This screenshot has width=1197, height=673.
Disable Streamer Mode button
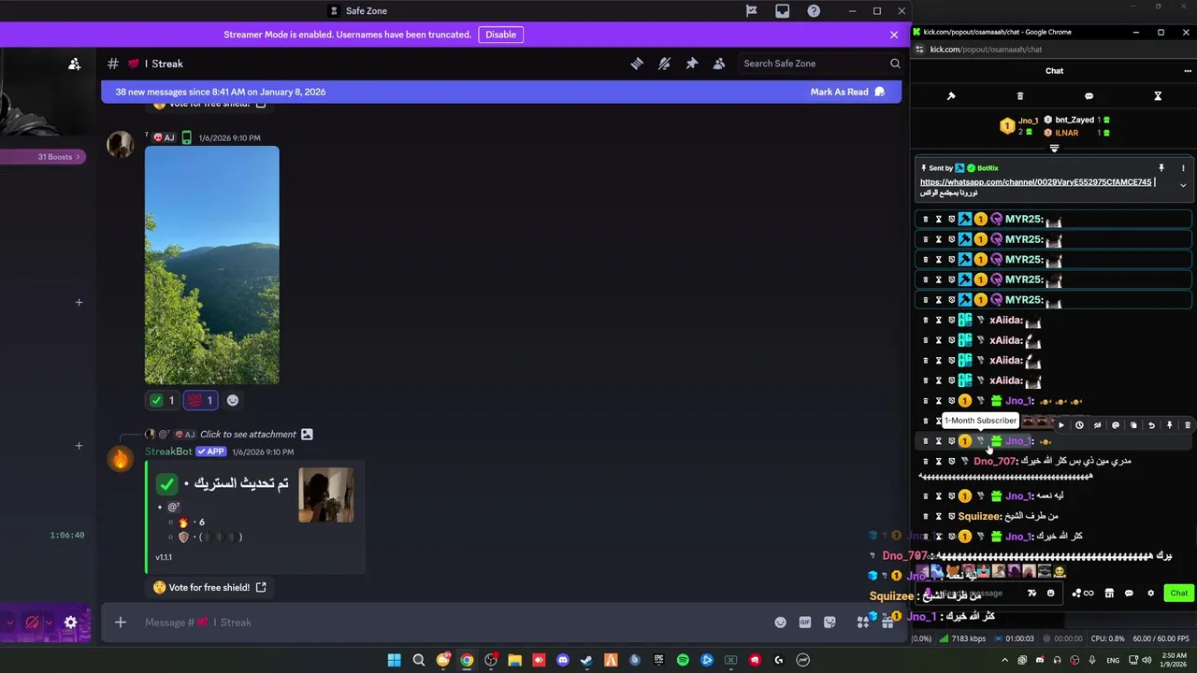[500, 35]
